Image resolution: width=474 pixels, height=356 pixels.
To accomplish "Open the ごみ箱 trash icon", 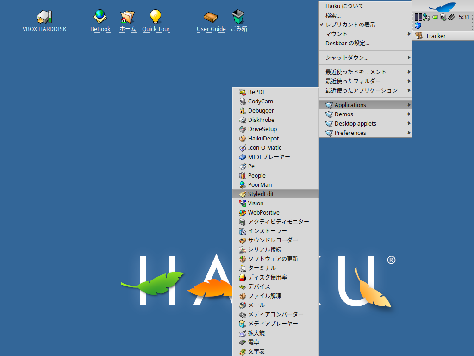I will click(238, 17).
